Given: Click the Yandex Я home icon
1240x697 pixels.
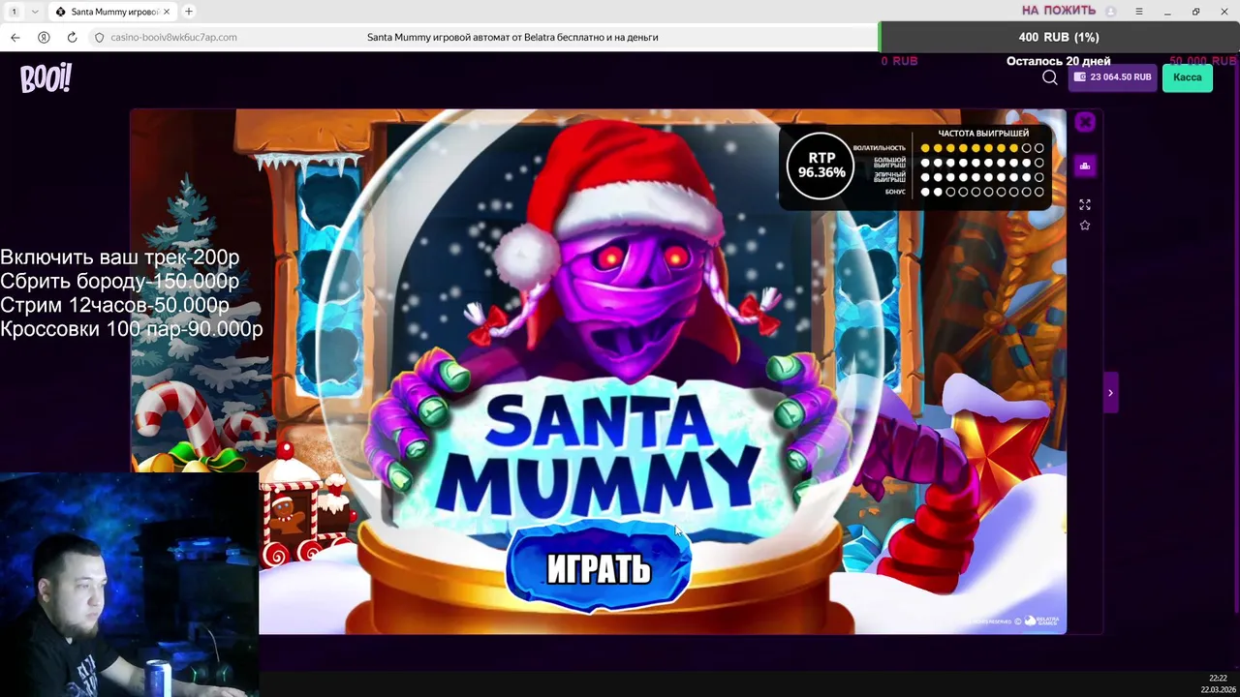Looking at the screenshot, I should (44, 37).
